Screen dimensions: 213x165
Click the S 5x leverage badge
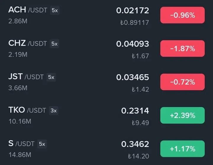point(42,144)
